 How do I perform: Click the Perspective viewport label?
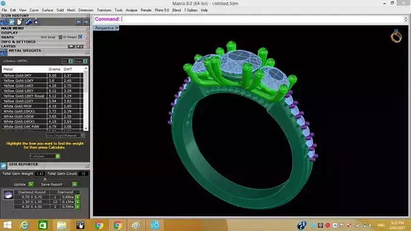point(105,28)
